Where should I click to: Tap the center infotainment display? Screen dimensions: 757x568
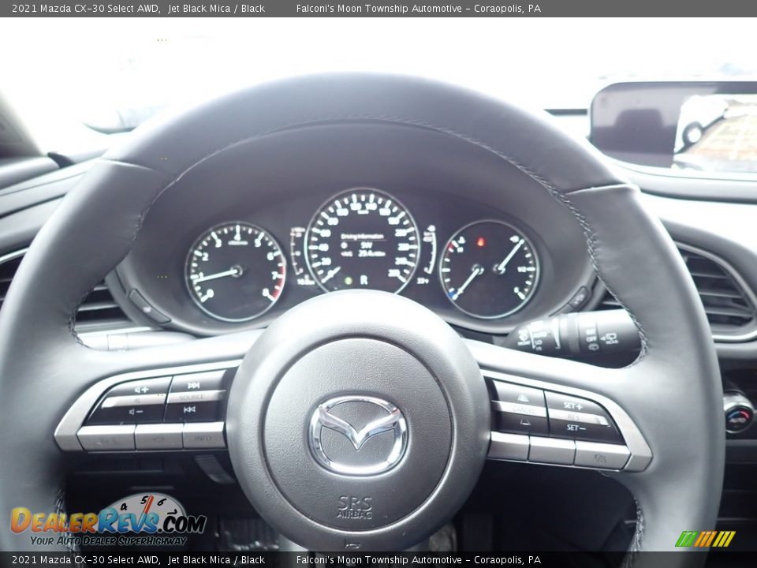point(675,125)
